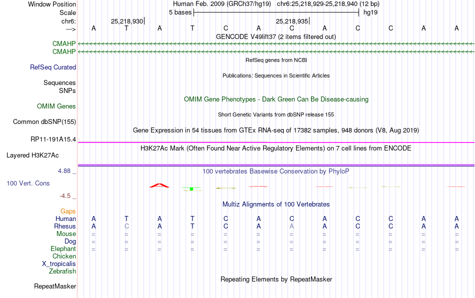Click the 4.88 PhyloP upper scale value
This screenshot has width=475, height=298.
click(x=64, y=171)
